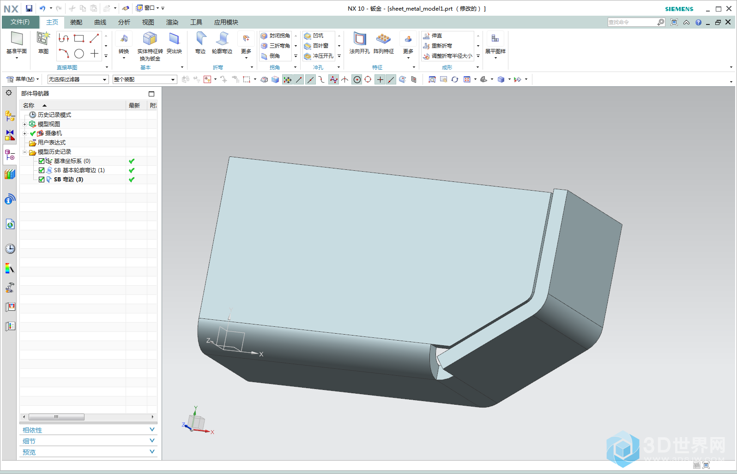The image size is (737, 474).
Task: Toggle the arc center snap option
Action: point(356,79)
